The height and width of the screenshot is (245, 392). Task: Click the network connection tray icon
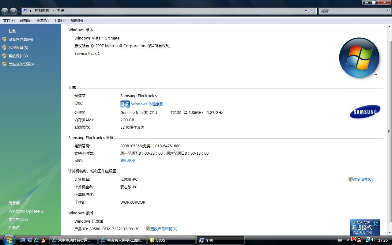click(x=367, y=240)
